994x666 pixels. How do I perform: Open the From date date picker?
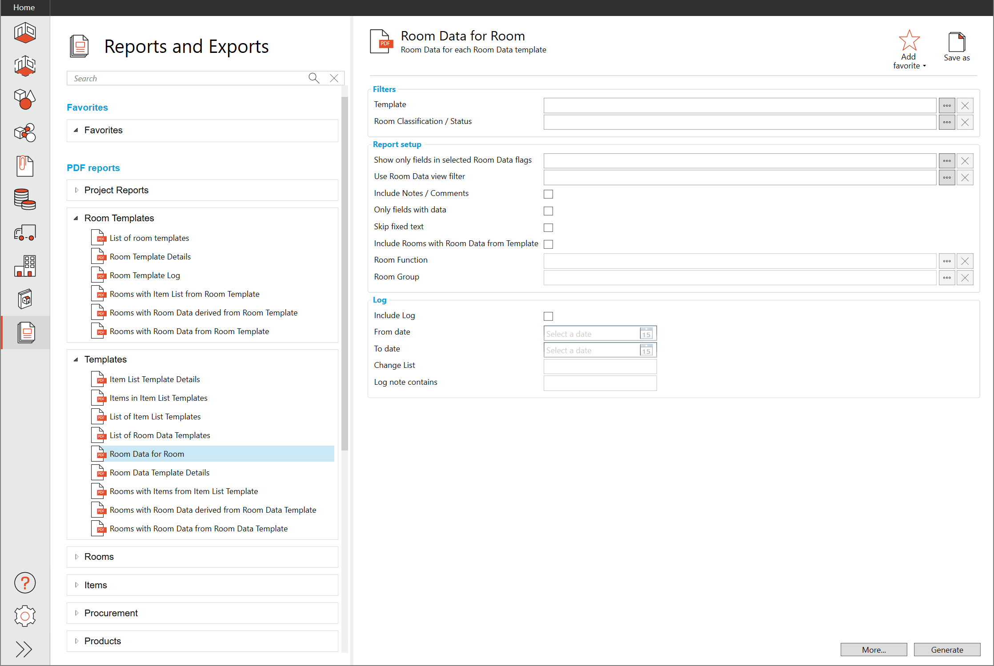coord(647,333)
